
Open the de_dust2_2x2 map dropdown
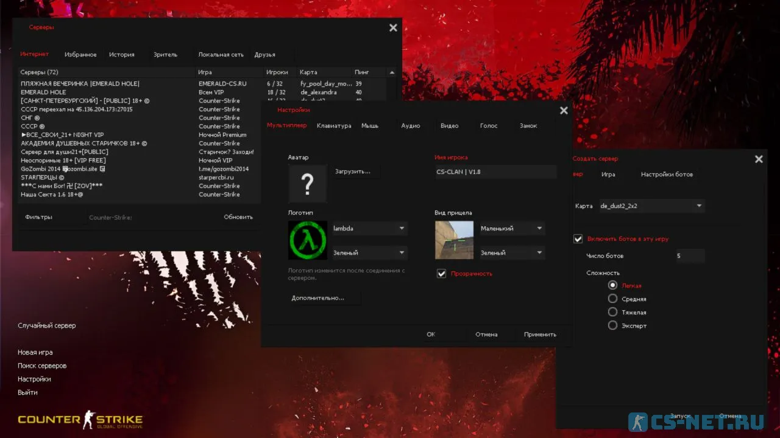point(651,206)
